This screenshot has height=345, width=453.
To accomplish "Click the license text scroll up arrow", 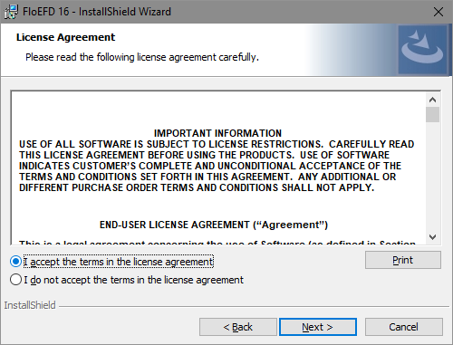I will [x=432, y=100].
